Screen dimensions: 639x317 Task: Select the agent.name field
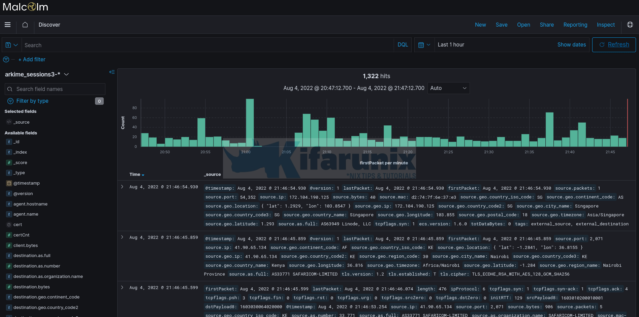click(26, 214)
